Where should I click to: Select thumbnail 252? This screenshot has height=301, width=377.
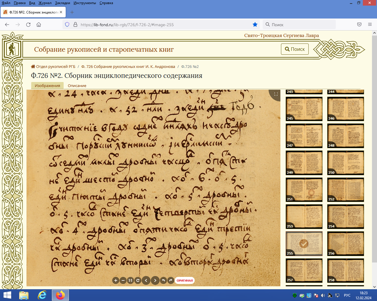tap(345, 190)
